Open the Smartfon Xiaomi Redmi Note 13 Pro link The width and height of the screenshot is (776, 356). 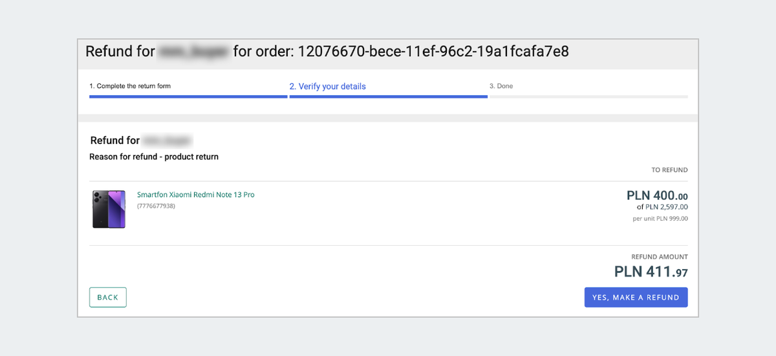(195, 195)
